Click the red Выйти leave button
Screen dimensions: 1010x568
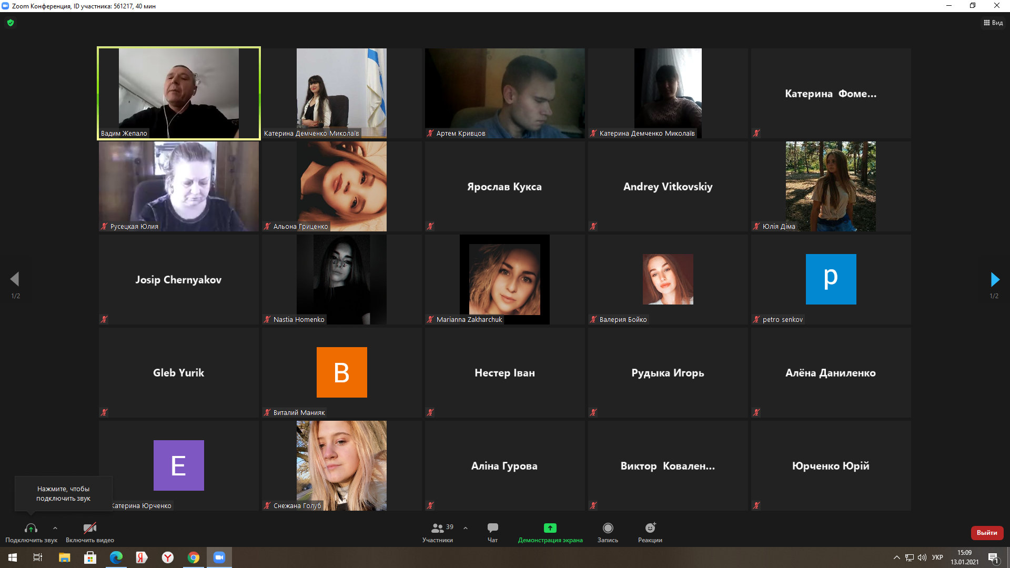[987, 533]
